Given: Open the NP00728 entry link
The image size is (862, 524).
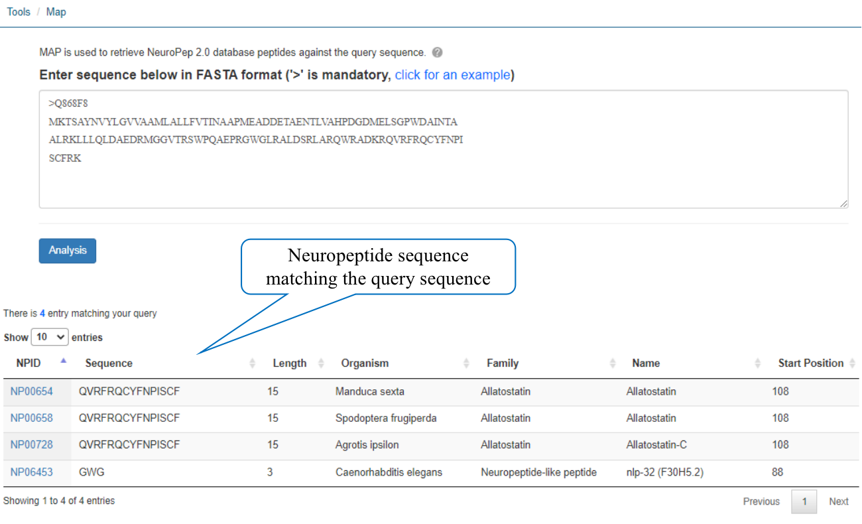Looking at the screenshot, I should [x=32, y=444].
